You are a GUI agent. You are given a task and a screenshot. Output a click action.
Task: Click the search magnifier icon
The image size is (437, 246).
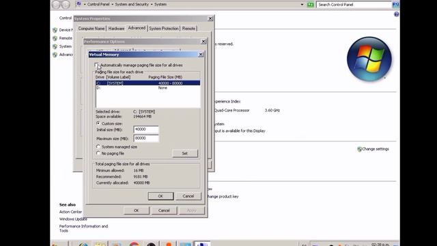point(395,5)
